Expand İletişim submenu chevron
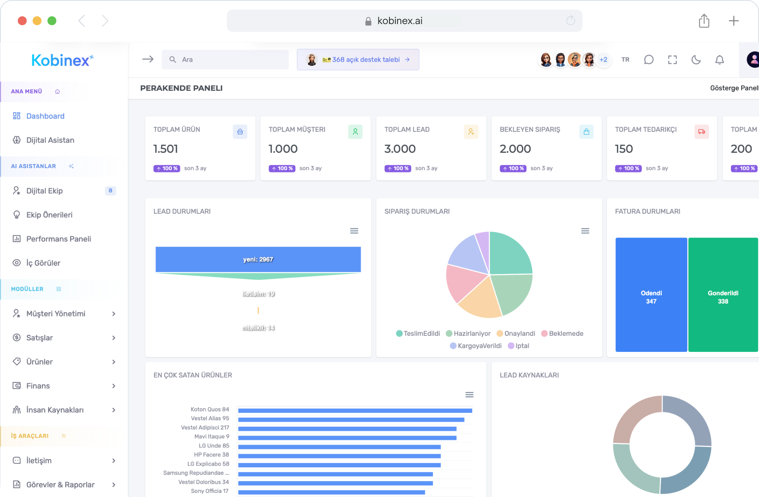This screenshot has height=497, width=759. pyautogui.click(x=114, y=461)
